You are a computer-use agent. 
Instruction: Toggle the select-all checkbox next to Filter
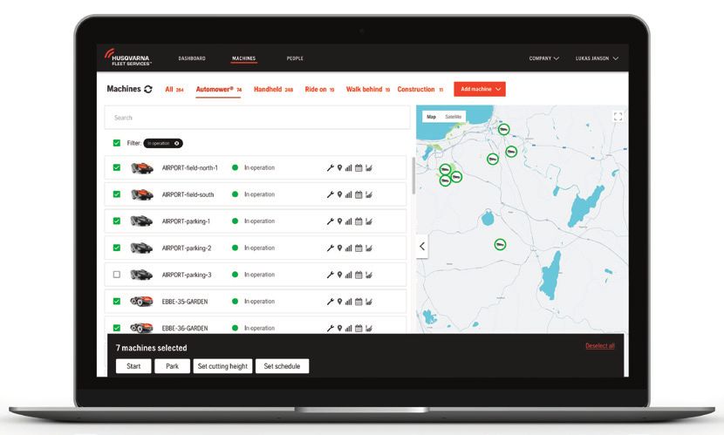pyautogui.click(x=117, y=143)
